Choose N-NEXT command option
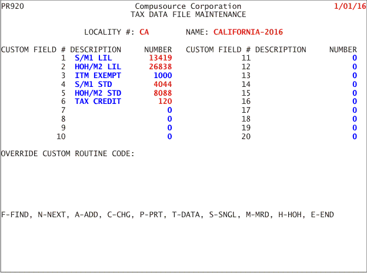Image resolution: width=367 pixels, height=273 pixels. tap(52, 214)
